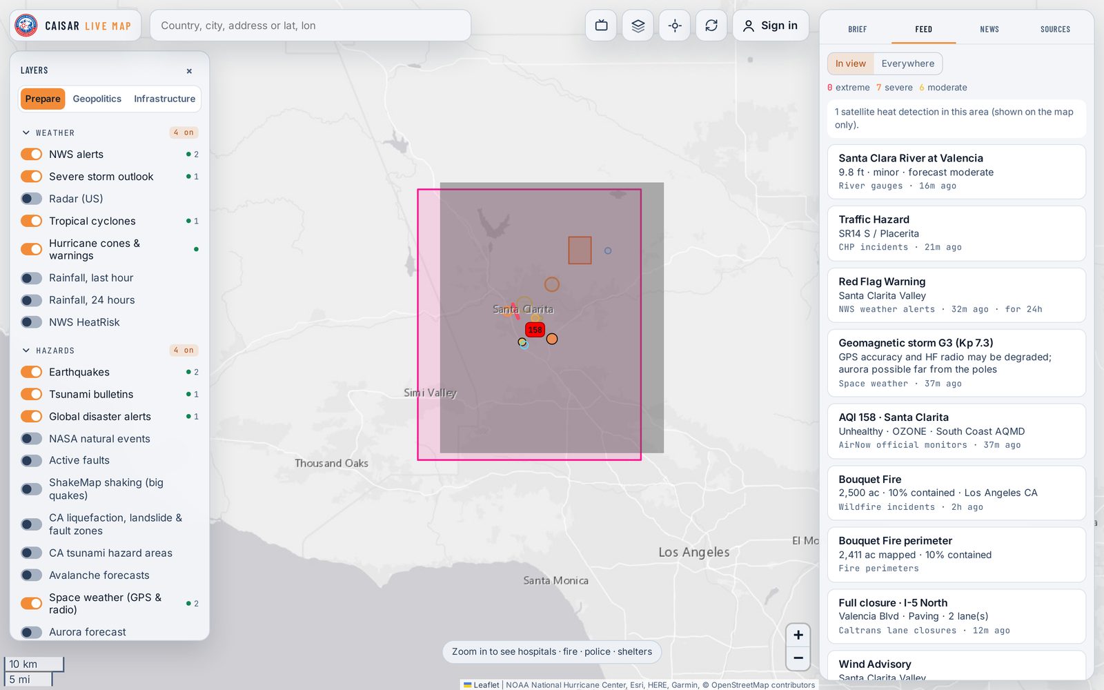Open the Bouquet Fire incident card
The height and width of the screenshot is (690, 1104).
956,493
